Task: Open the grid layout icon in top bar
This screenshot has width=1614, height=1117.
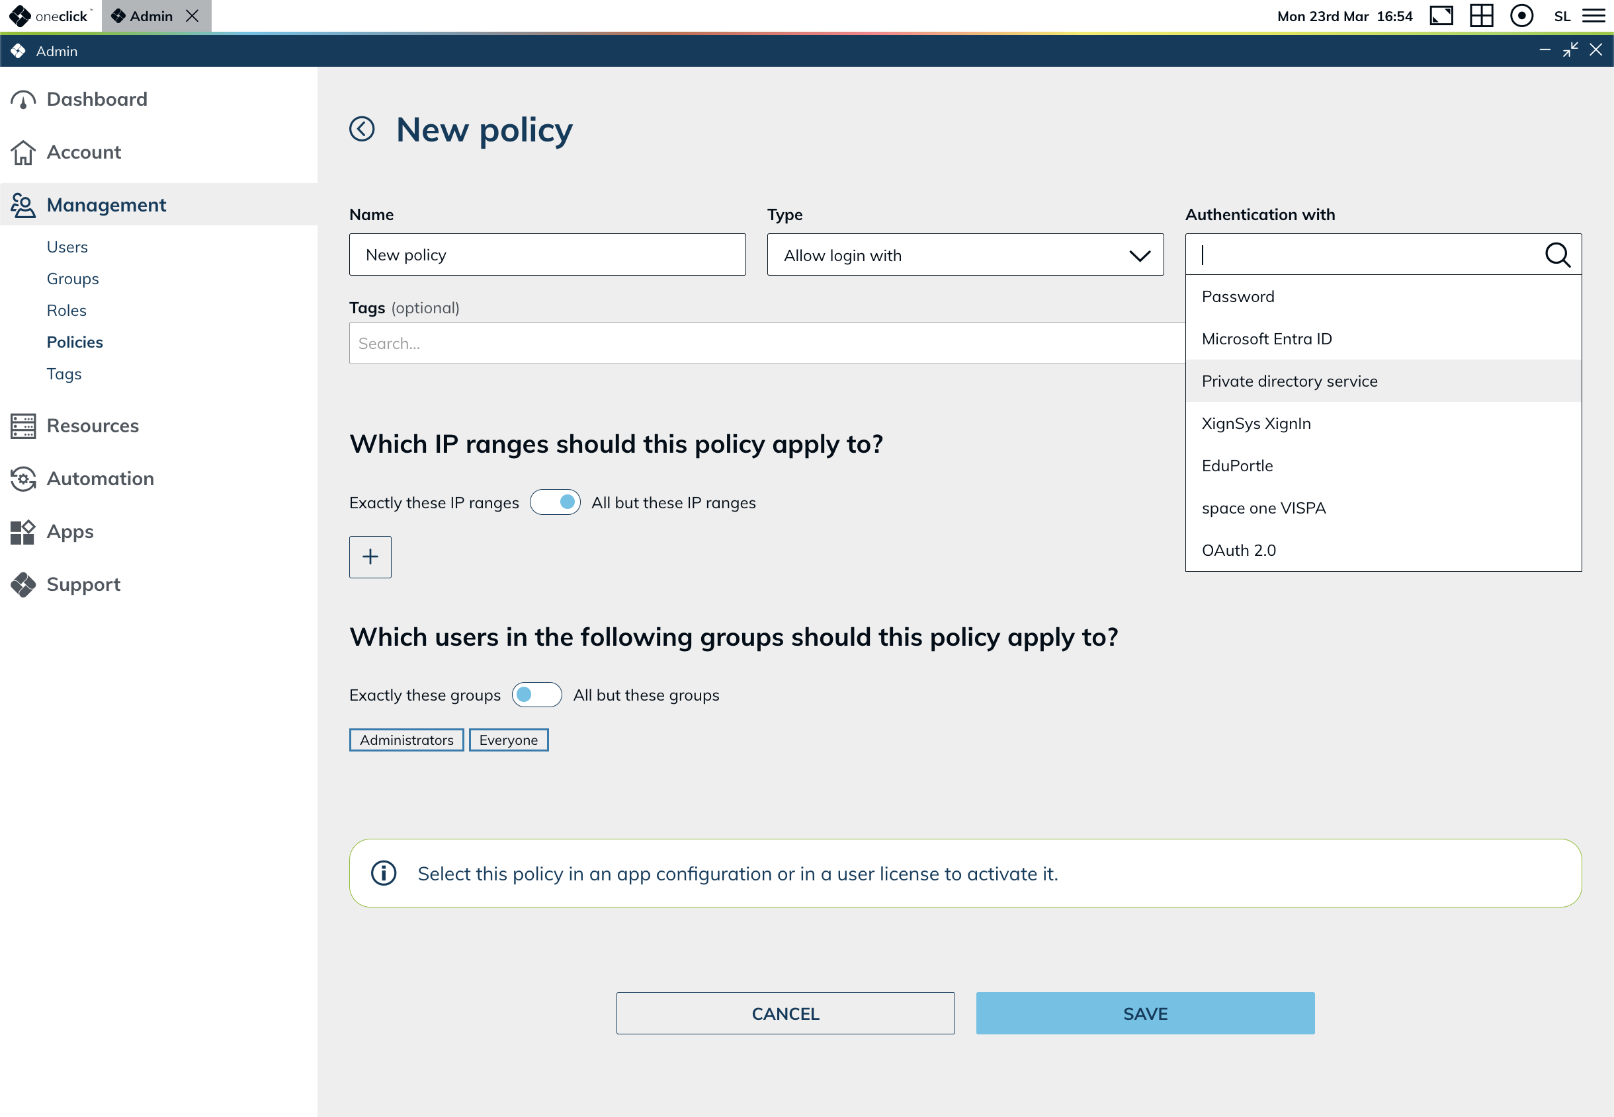Action: click(x=1481, y=16)
